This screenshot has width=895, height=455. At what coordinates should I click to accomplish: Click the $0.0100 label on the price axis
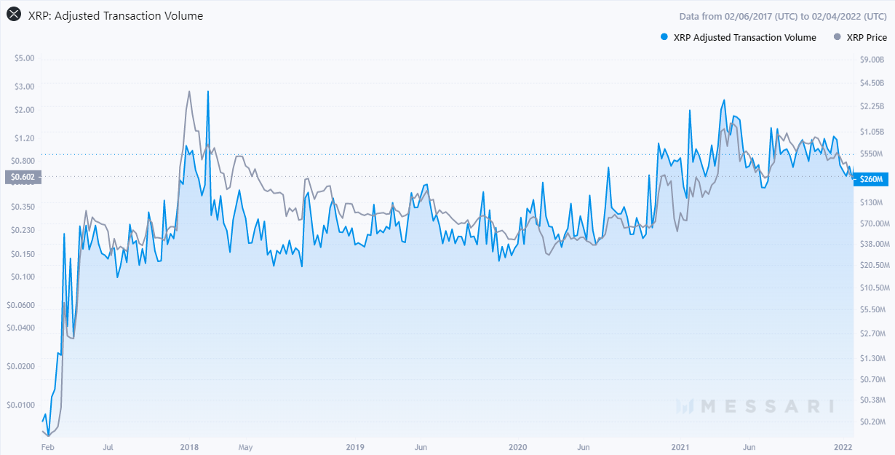coord(20,404)
